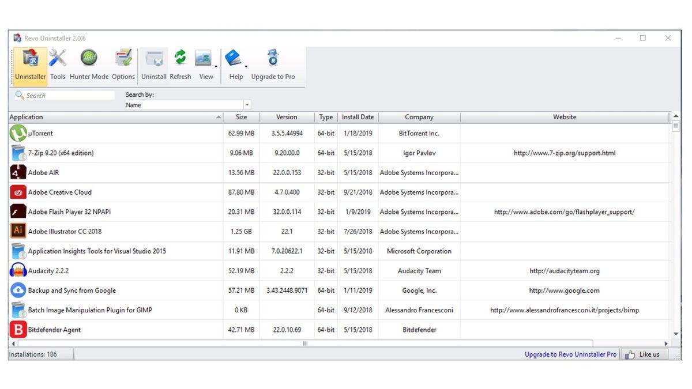Screen dimensions: 692x389
Task: Open the Options checklist icon
Action: pyautogui.click(x=123, y=59)
